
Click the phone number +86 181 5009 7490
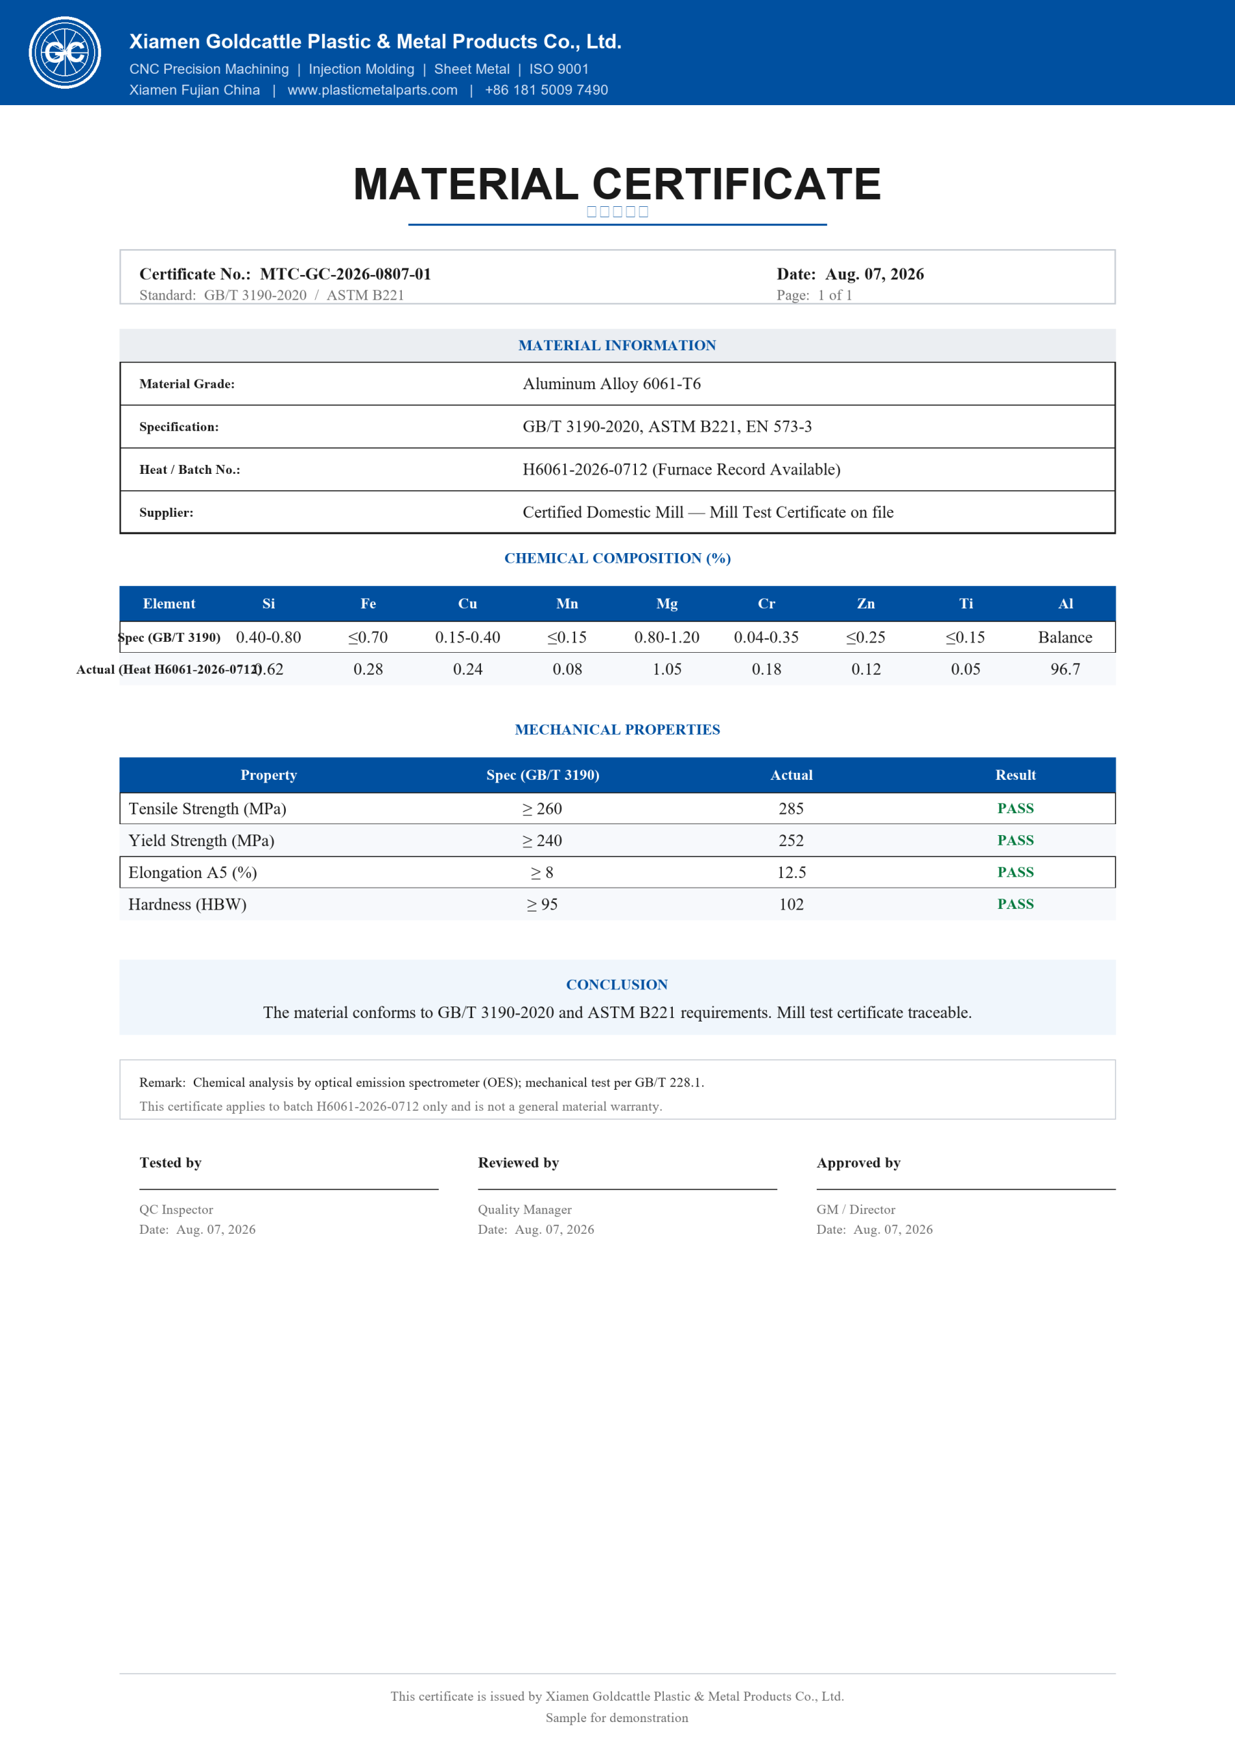pyautogui.click(x=547, y=90)
